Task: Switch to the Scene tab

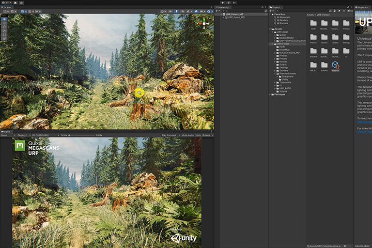Action: pyautogui.click(x=6, y=7)
